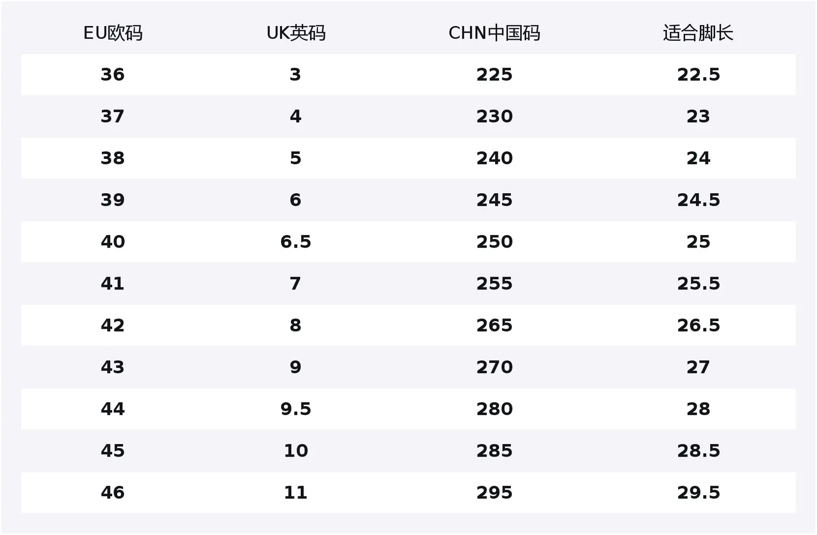Click UK size 11 cell
The image size is (817, 535).
[296, 493]
